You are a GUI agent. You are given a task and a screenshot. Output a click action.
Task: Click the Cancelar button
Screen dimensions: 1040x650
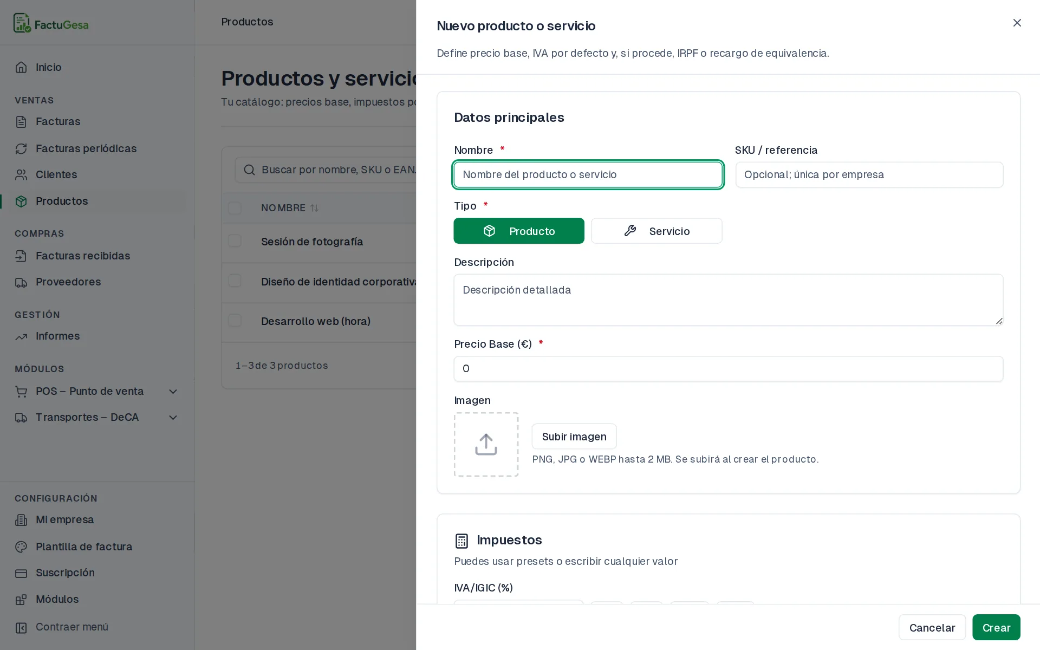(932, 627)
